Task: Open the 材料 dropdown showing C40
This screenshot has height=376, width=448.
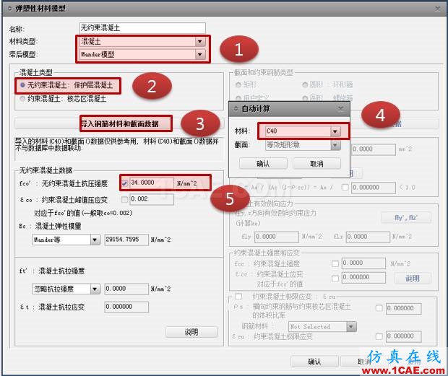Action: click(303, 131)
